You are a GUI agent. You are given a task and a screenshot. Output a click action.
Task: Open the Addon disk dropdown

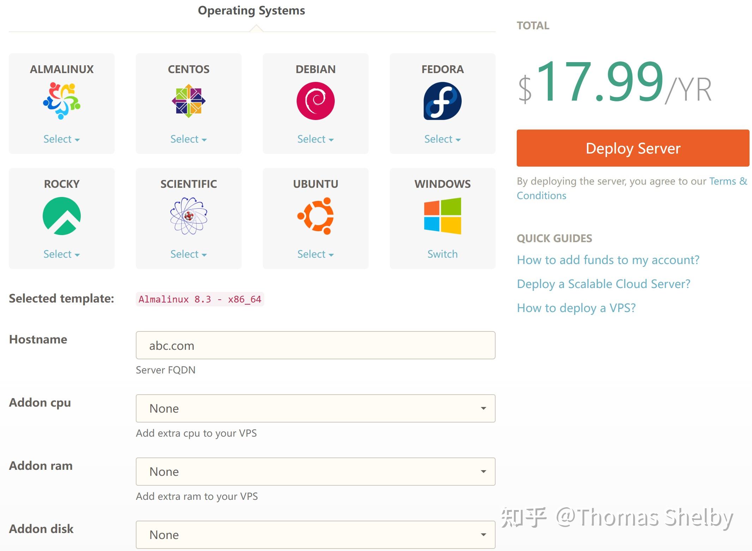tap(315, 534)
